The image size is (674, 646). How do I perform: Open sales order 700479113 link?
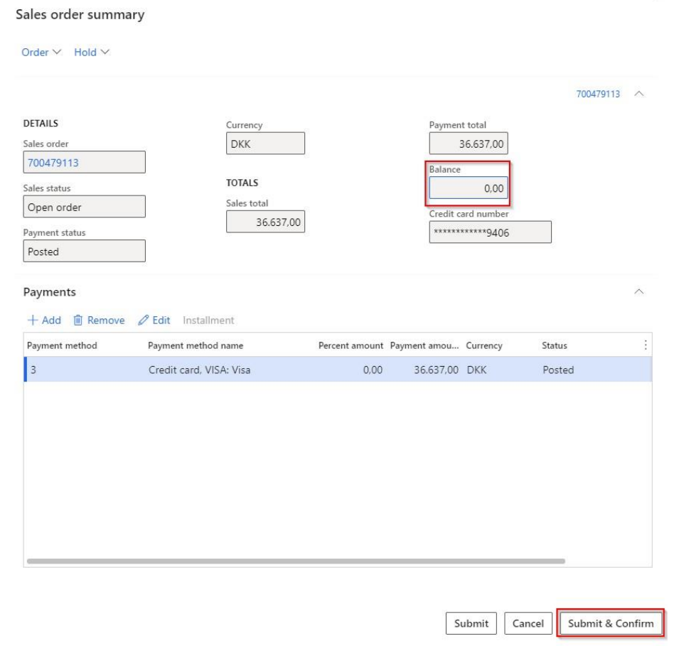tap(53, 163)
